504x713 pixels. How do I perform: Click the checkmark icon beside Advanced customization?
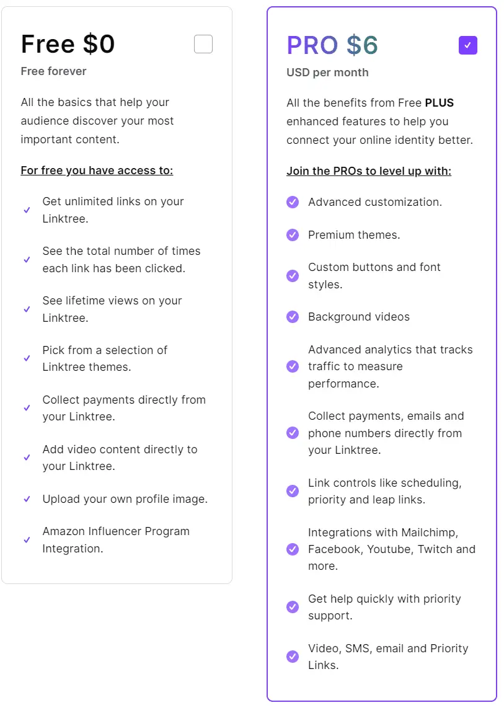293,202
